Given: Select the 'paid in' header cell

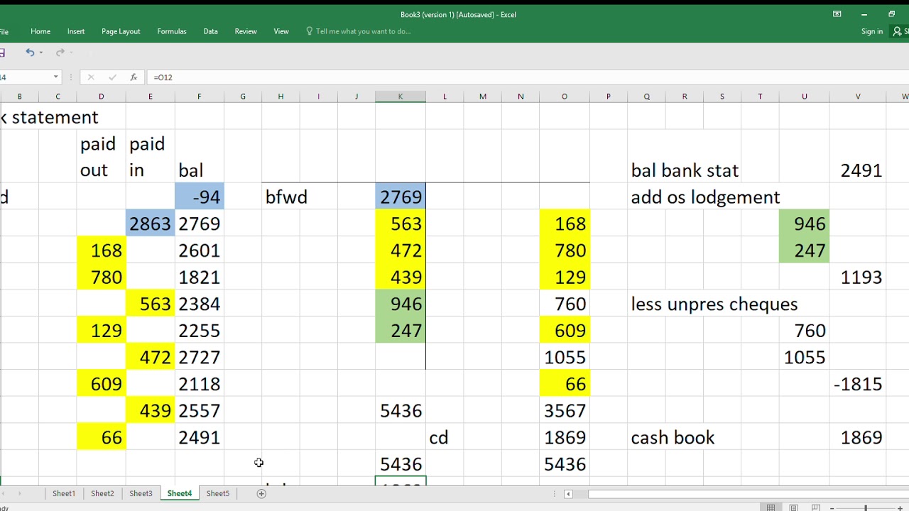Looking at the screenshot, I should pyautogui.click(x=151, y=157).
